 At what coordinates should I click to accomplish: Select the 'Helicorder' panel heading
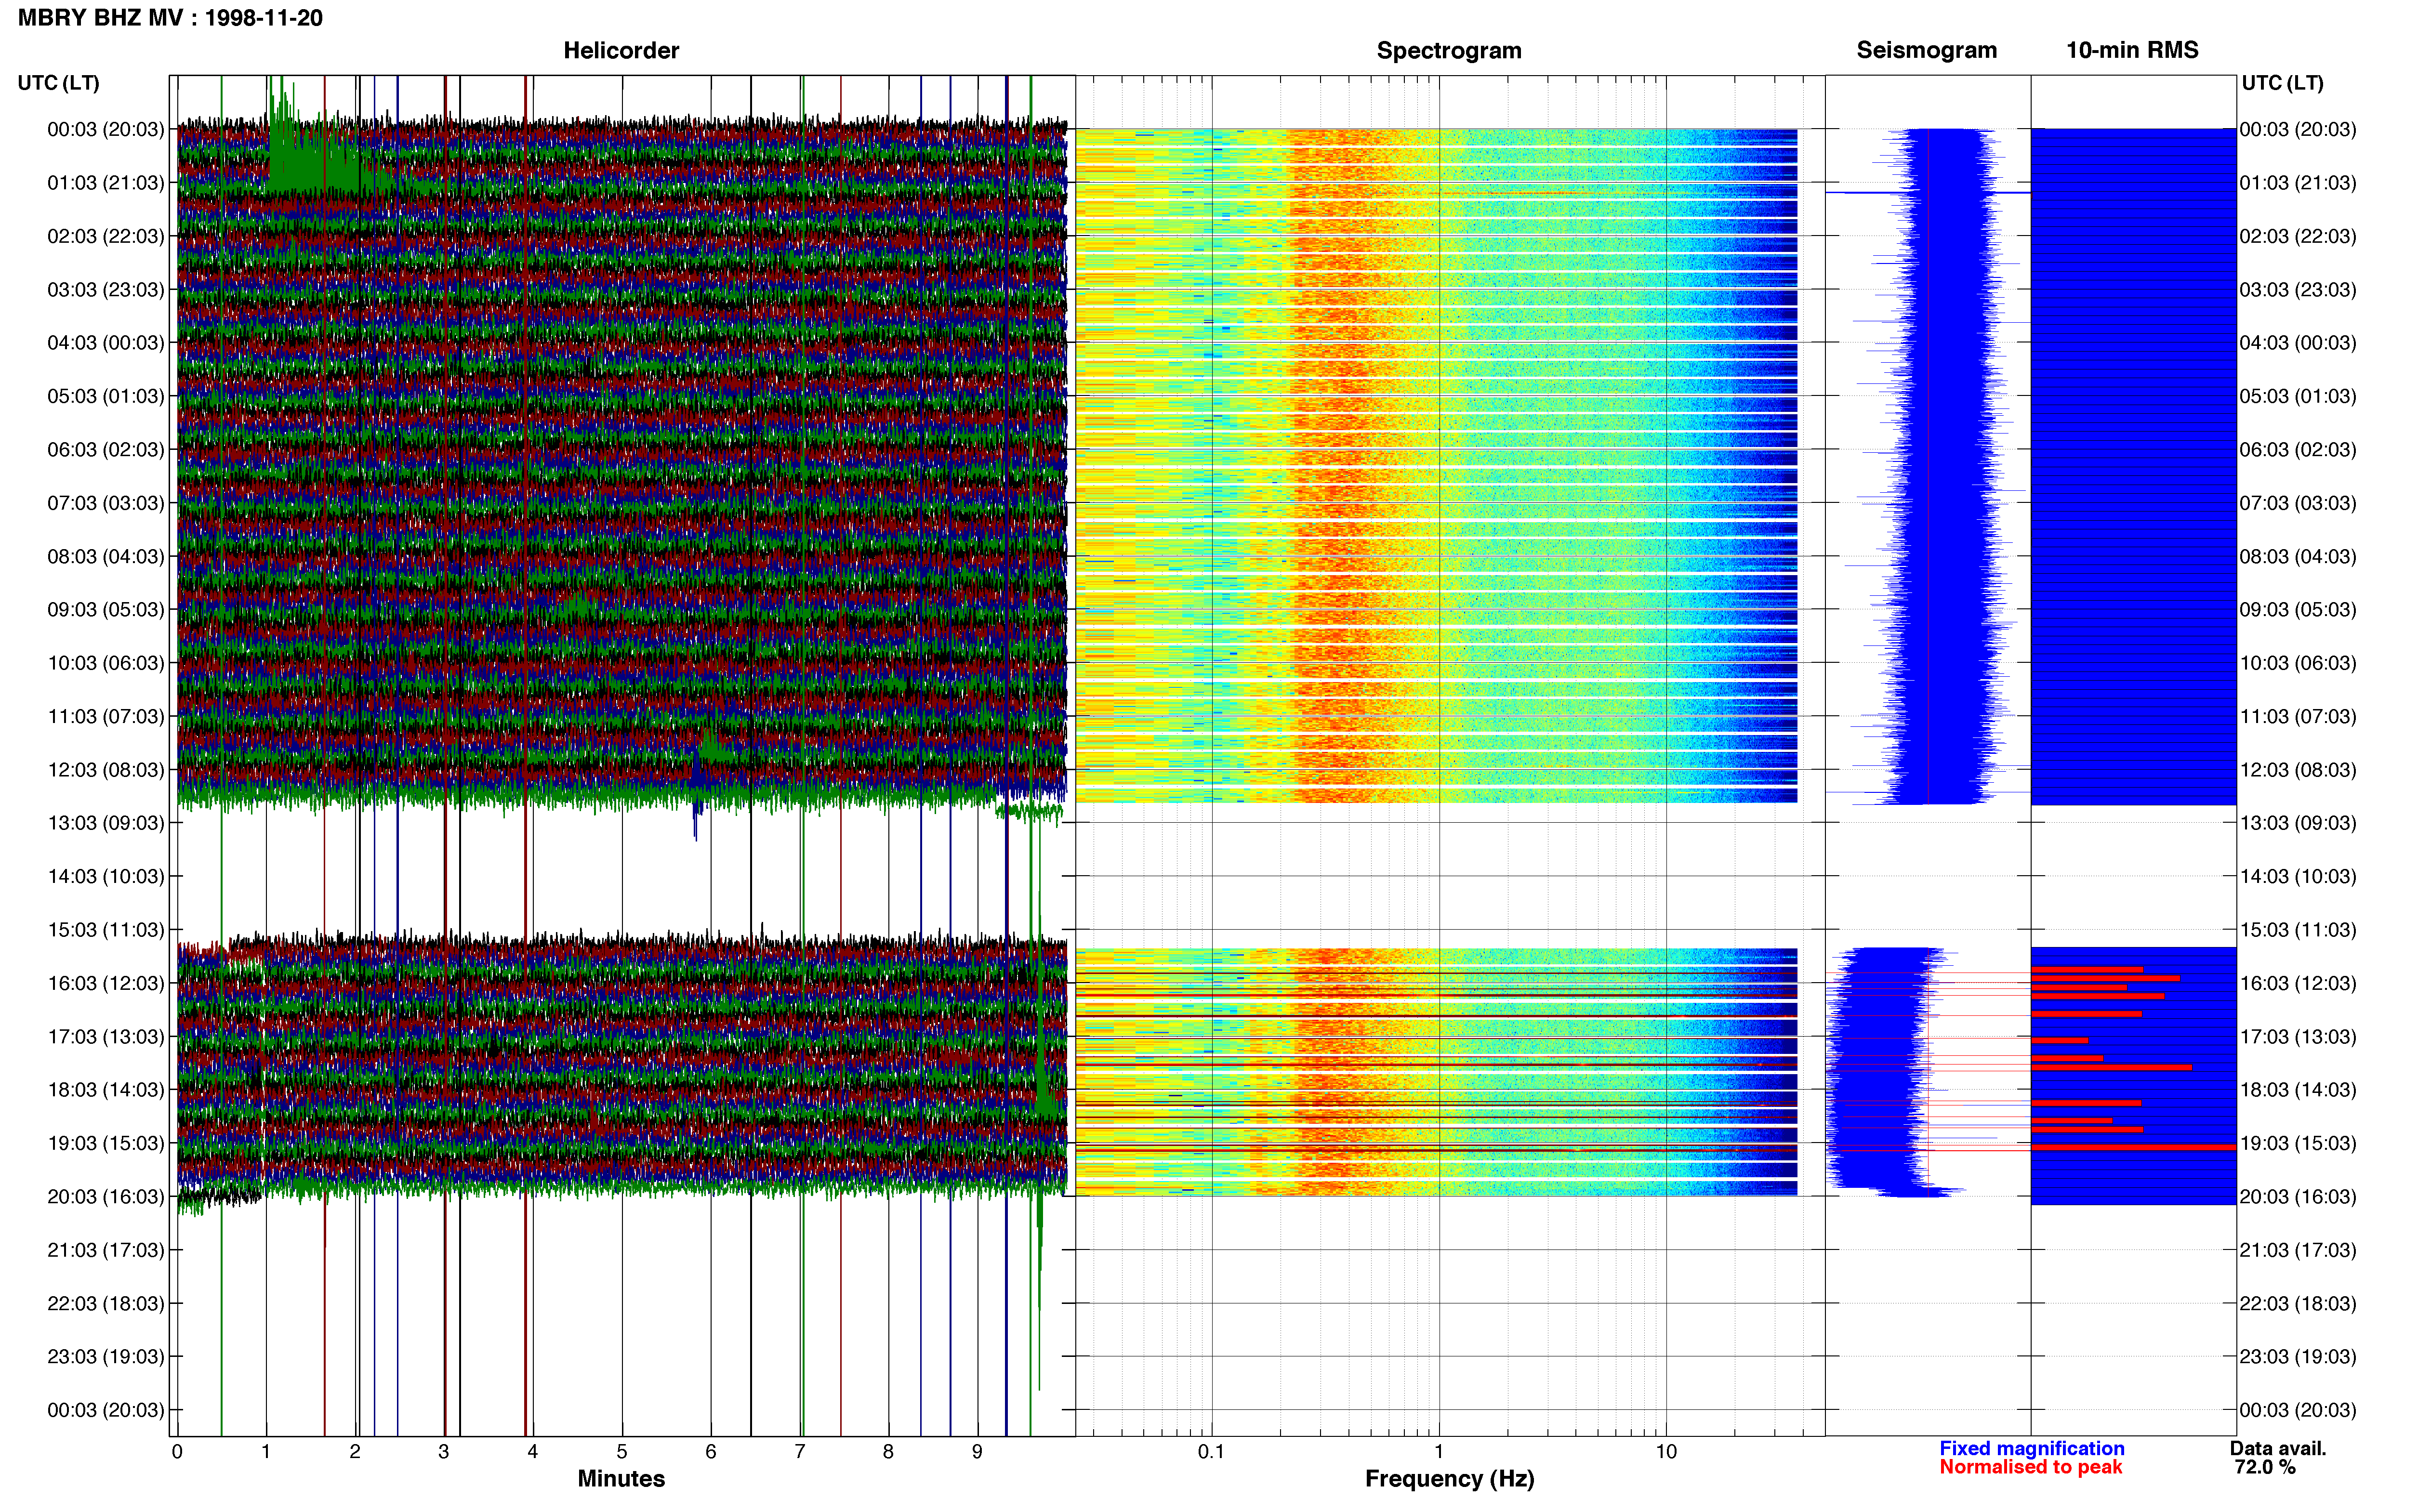[x=621, y=50]
